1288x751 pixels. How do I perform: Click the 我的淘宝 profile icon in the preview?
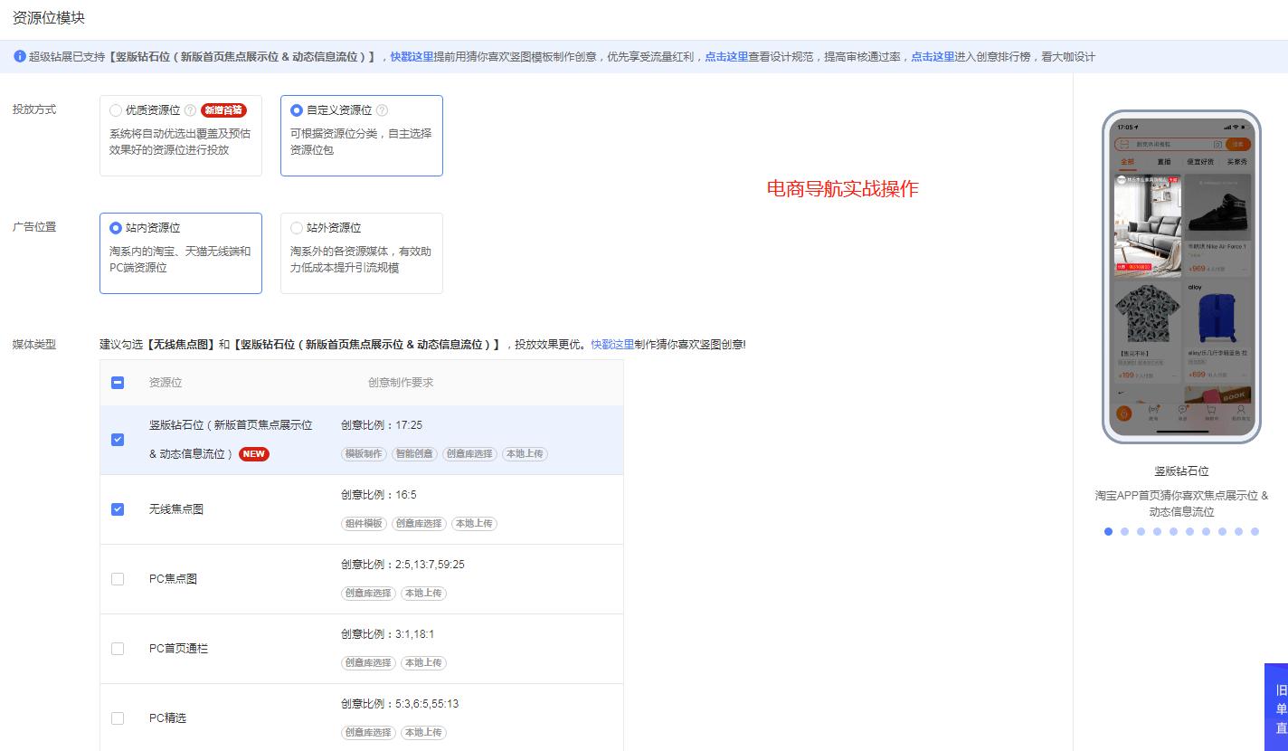(x=1241, y=412)
